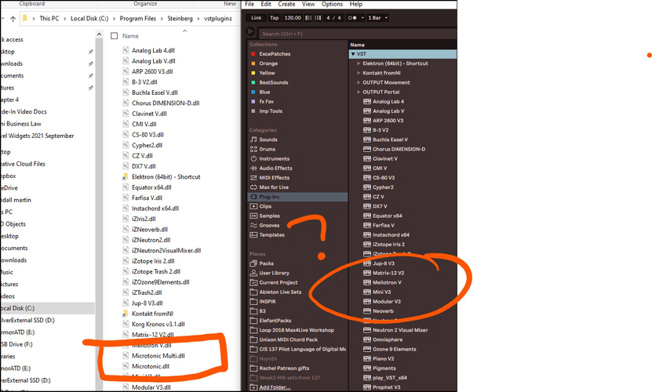Open the File menu
The height and width of the screenshot is (392, 652).
(250, 4)
